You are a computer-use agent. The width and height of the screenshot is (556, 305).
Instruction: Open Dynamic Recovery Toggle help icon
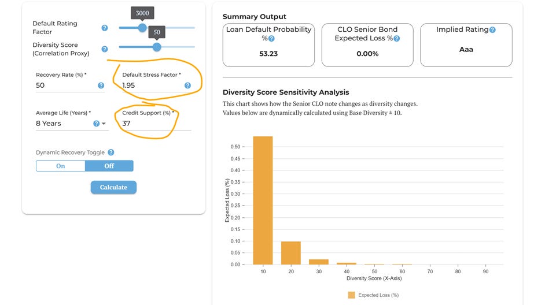(x=111, y=152)
